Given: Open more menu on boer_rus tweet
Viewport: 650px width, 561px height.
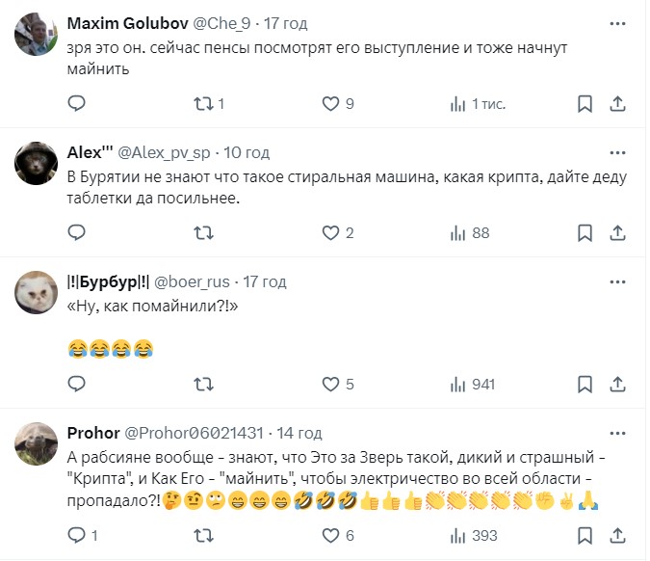Looking at the screenshot, I should tap(617, 281).
